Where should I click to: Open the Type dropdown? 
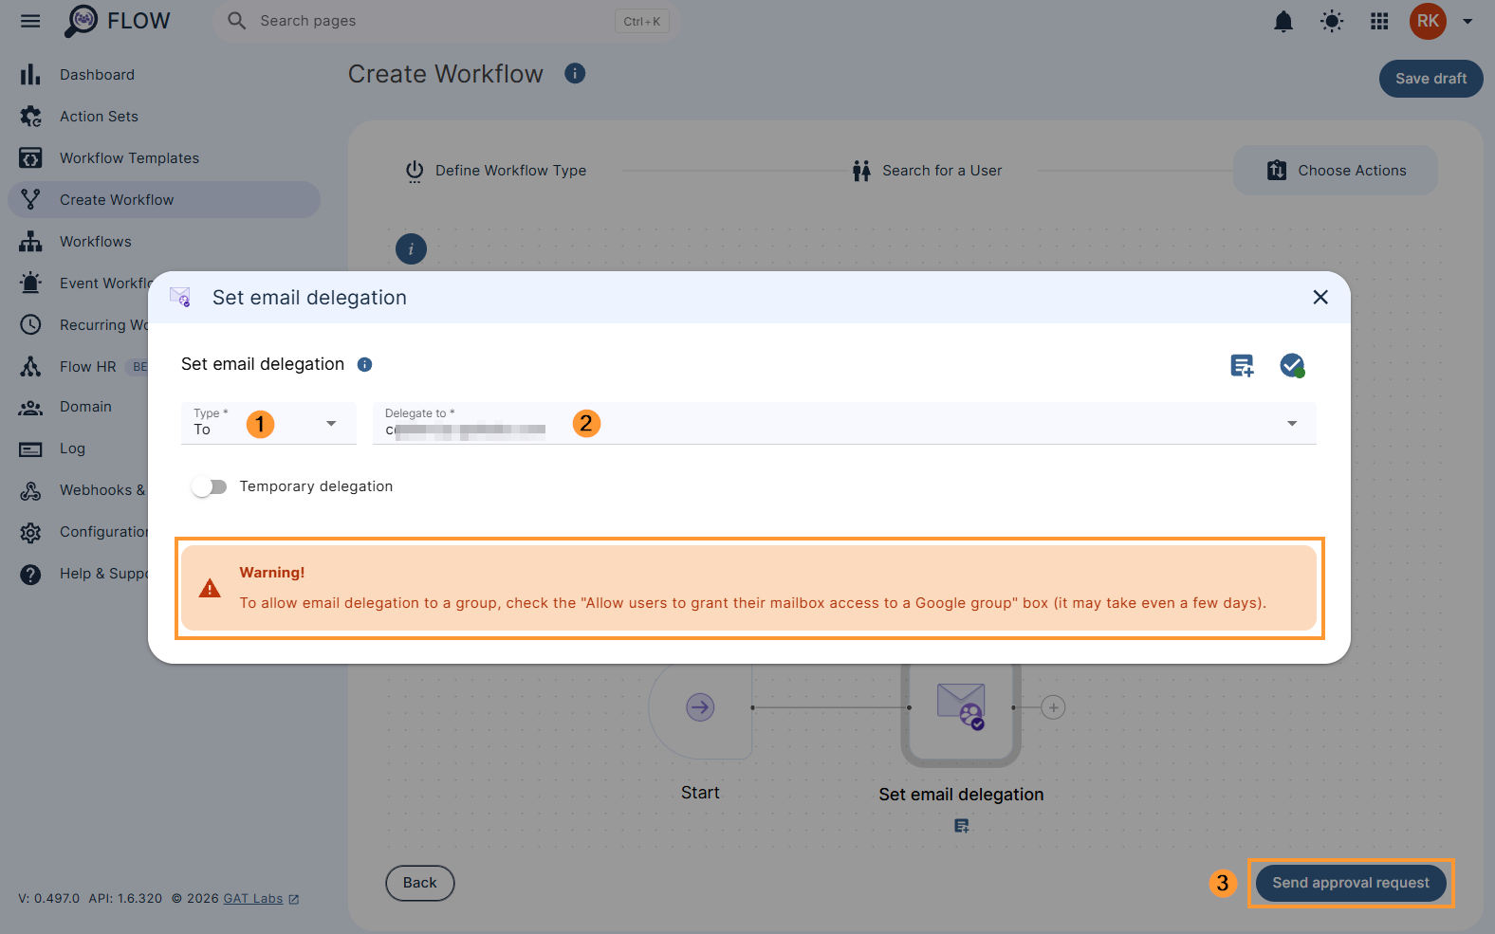pos(268,423)
